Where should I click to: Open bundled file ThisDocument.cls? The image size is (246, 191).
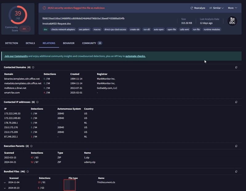click(x=106, y=182)
